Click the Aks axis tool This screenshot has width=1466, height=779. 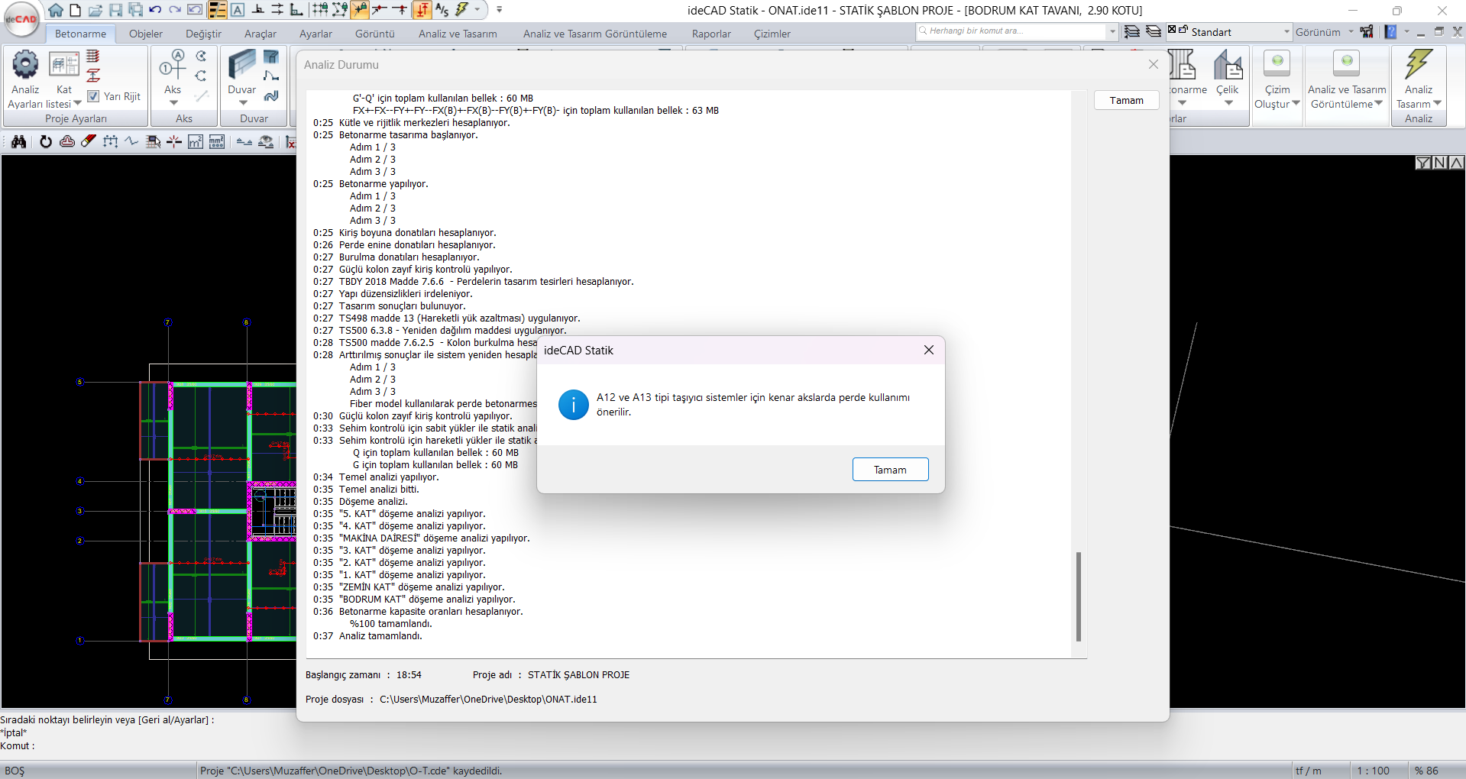[173, 65]
